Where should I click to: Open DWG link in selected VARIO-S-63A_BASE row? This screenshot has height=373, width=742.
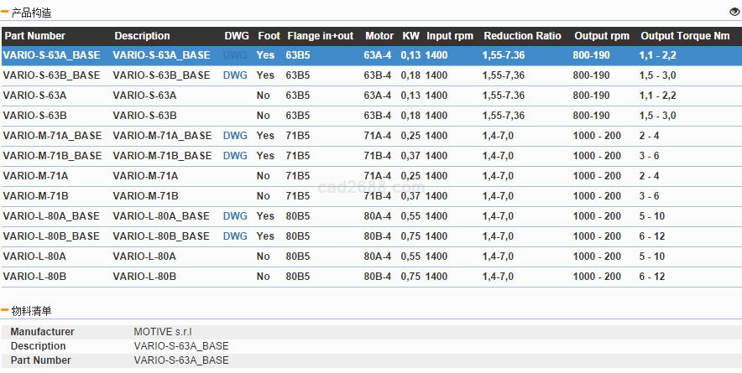click(235, 55)
